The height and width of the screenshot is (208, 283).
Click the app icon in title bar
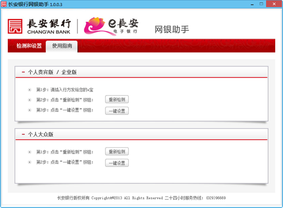[x=4, y=4]
